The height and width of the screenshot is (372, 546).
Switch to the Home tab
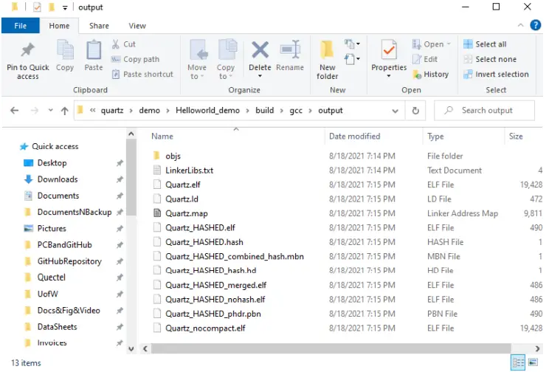(x=59, y=26)
